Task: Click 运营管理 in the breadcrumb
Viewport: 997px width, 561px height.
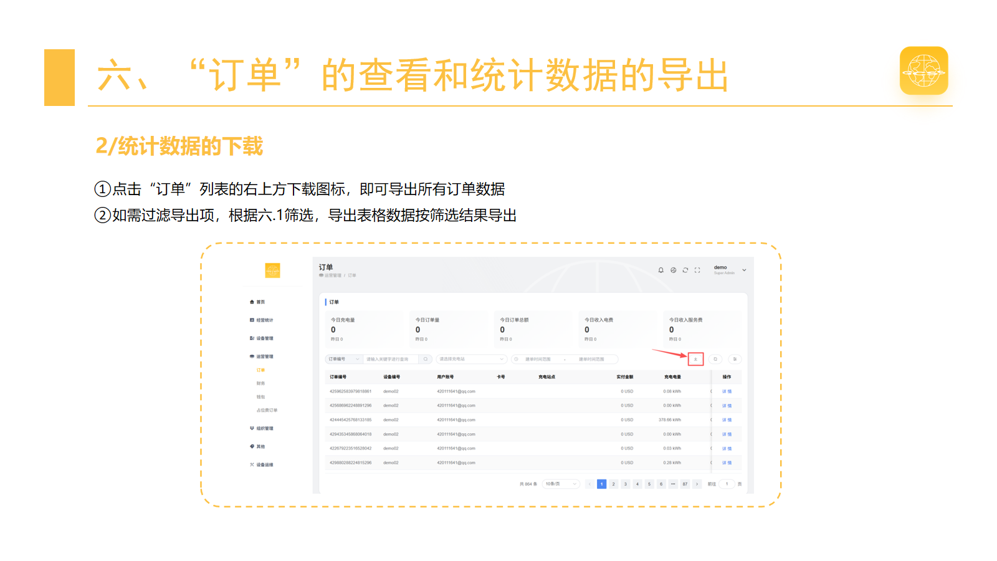Action: (333, 276)
